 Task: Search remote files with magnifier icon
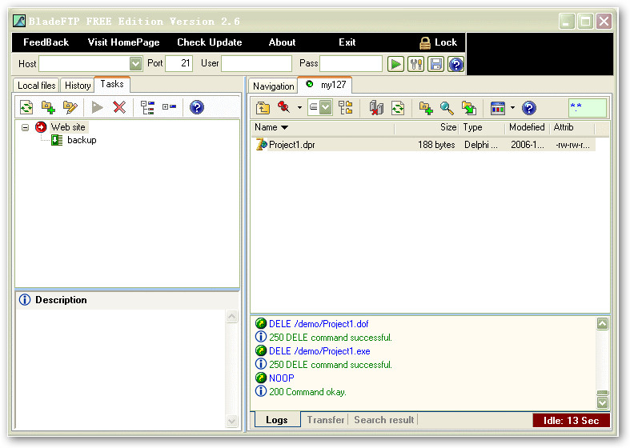(x=447, y=108)
